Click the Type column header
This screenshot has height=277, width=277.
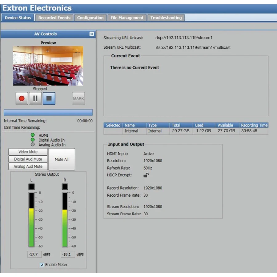pyautogui.click(x=158, y=125)
